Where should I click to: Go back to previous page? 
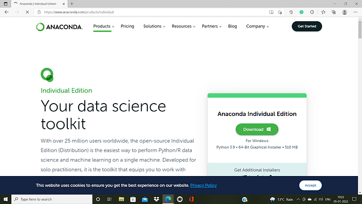6,12
